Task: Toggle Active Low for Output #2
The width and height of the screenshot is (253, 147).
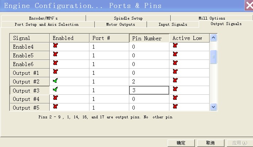Action: 175,81
